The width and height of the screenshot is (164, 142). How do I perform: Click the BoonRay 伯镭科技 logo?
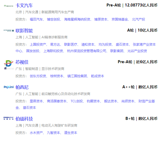[x=8, y=118]
